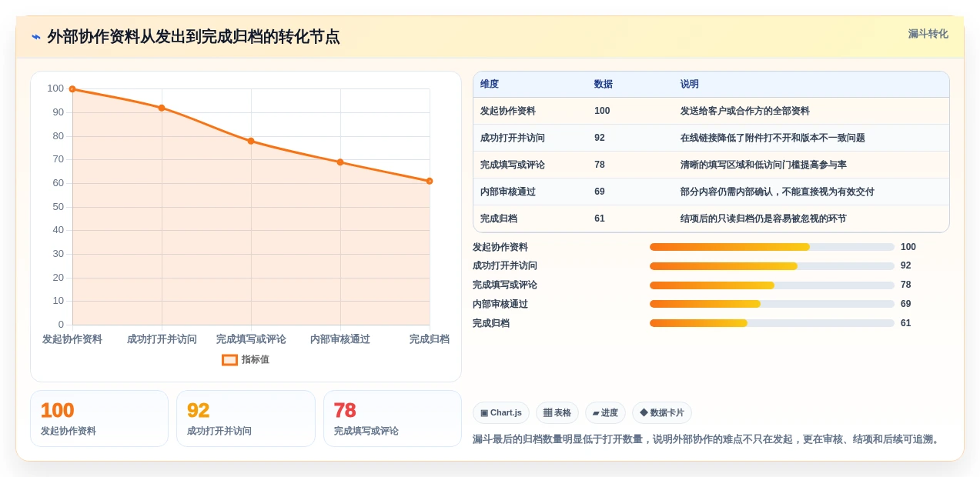Viewport: 980px width, 477px height.
Task: Click the summary sentence starting with 漏斗最后的归档数量
Action: (x=707, y=439)
